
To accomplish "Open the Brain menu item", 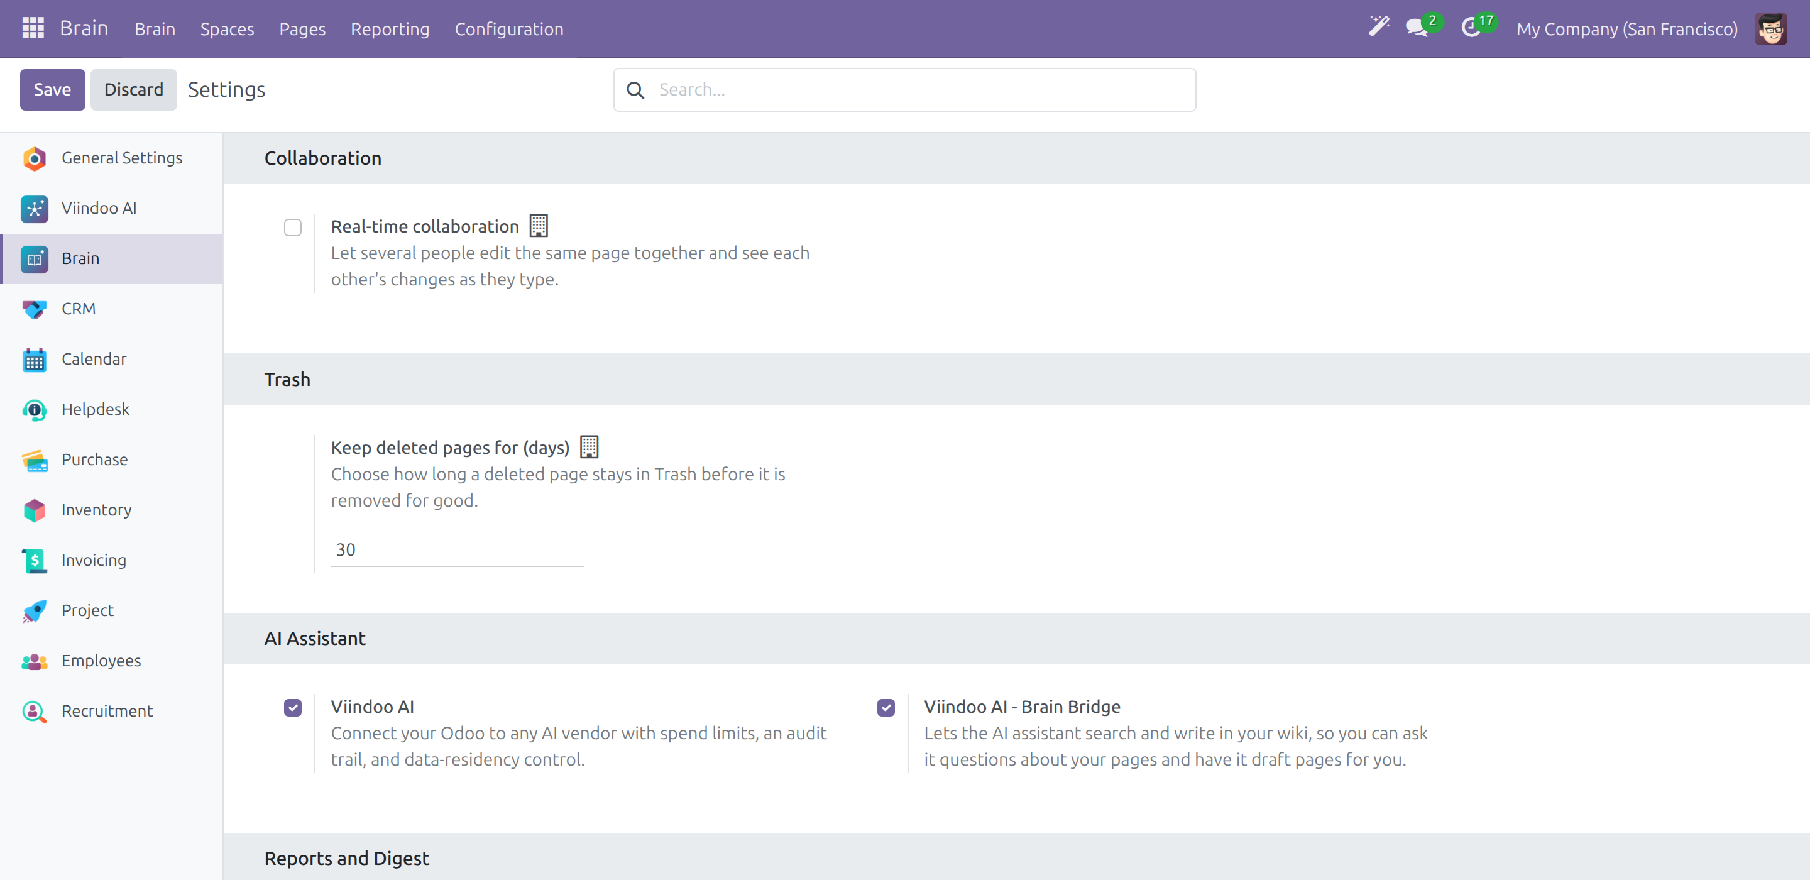I will pyautogui.click(x=155, y=29).
